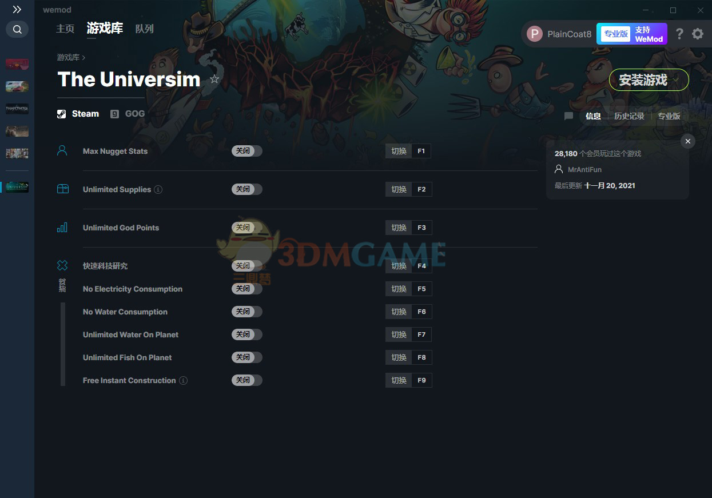Toggle No Electricity Consumption switch
Screen dimensions: 712x498
pos(247,289)
